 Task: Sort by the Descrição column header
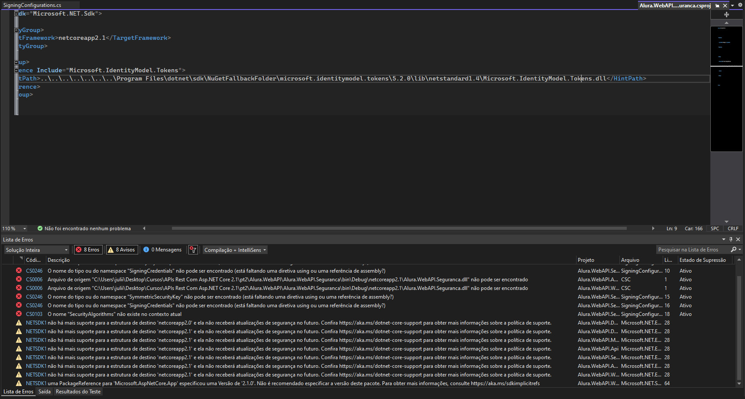(311, 260)
